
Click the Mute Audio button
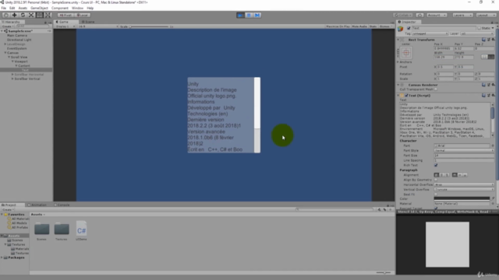359,26
